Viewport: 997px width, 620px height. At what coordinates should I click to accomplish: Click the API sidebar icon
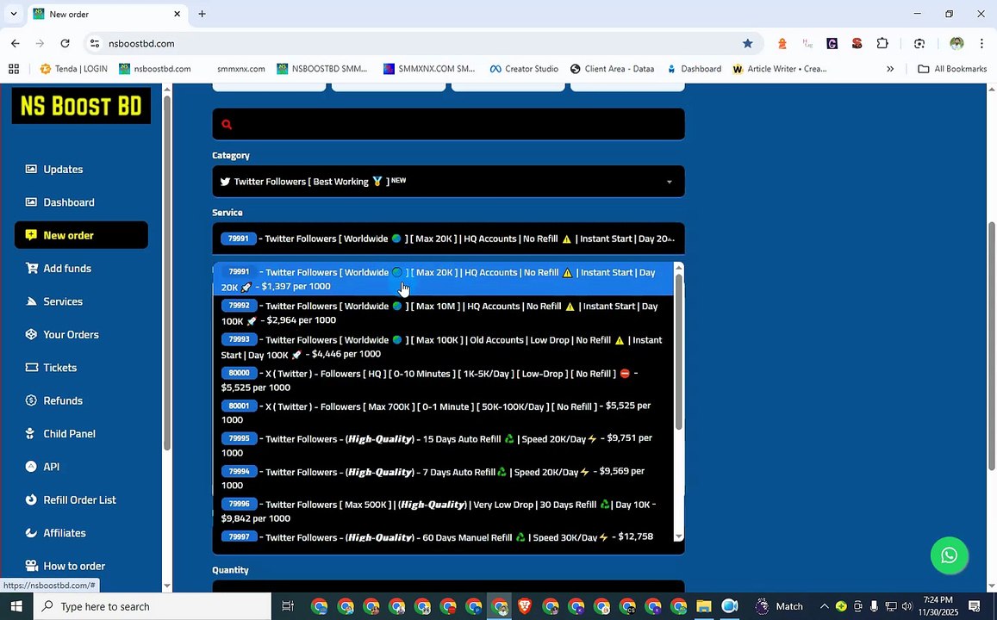coord(31,466)
